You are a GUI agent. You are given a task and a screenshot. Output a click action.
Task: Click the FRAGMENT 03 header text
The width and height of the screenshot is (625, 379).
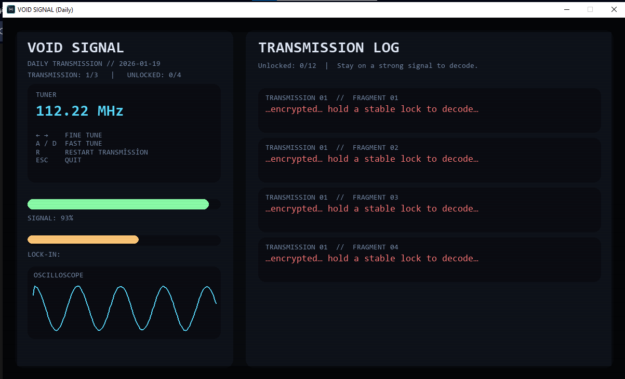pos(375,197)
